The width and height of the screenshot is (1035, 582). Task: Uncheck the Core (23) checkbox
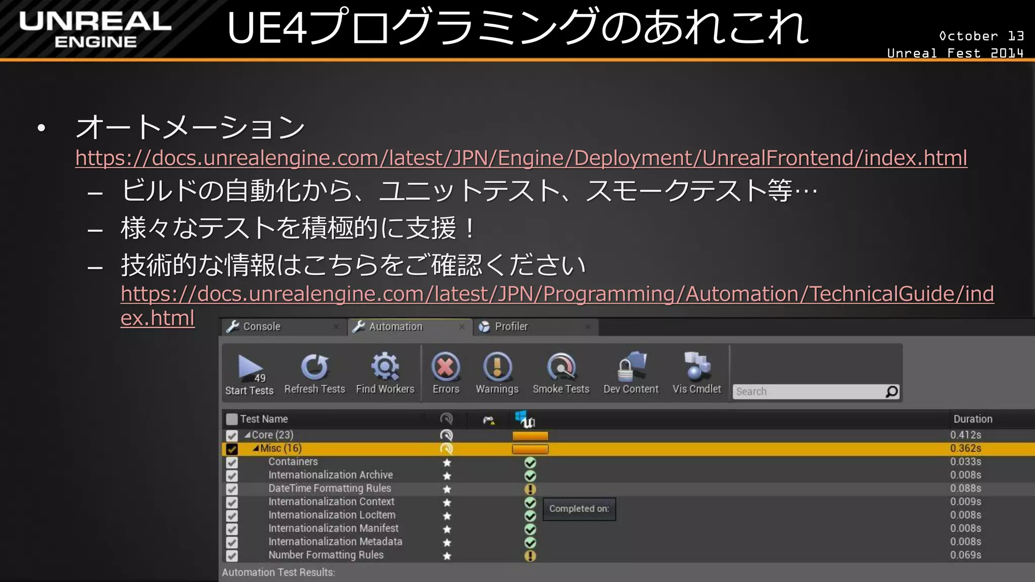tap(232, 435)
